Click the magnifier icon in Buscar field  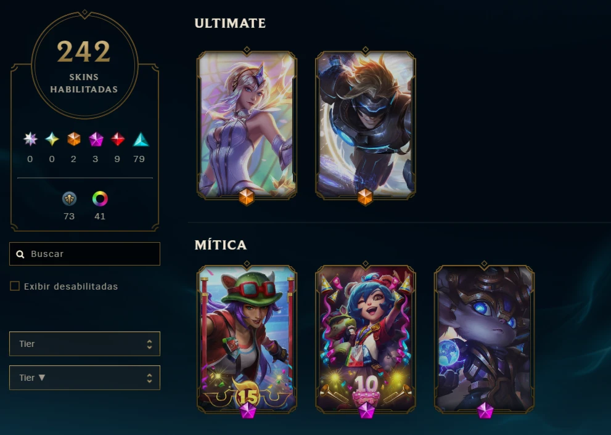[x=20, y=254]
